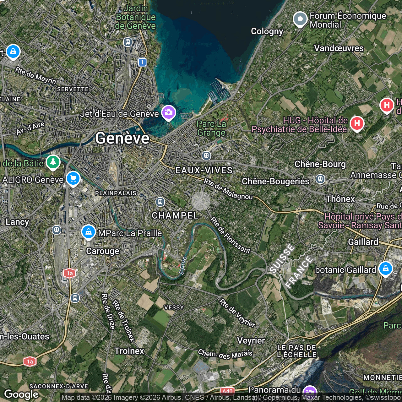Select the LE PAS DE L'ÉCHELLE label
The width and height of the screenshot is (402, 402).
[297, 351]
